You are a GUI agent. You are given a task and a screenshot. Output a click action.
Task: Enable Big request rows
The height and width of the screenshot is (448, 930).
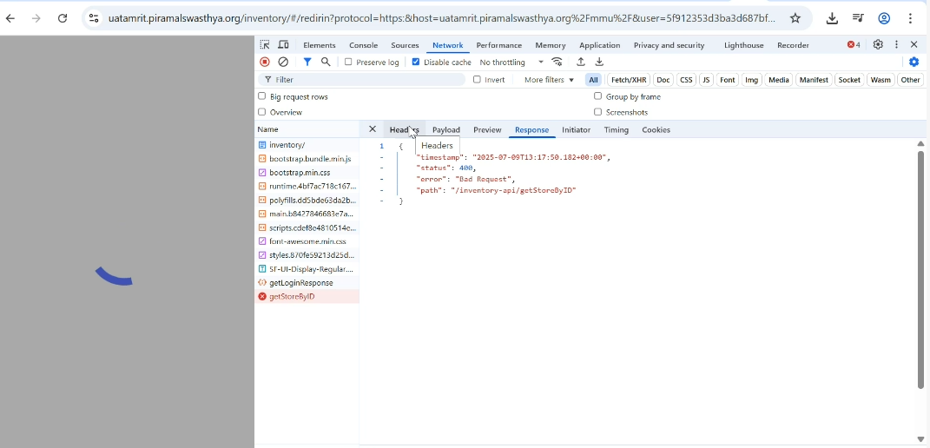(261, 96)
